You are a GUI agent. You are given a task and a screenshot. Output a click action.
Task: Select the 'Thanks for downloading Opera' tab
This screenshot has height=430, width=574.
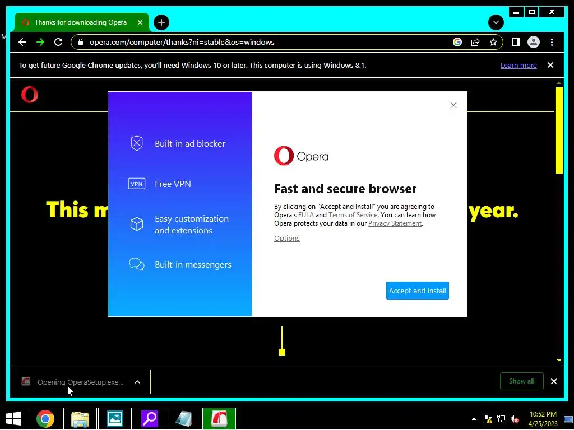(82, 22)
